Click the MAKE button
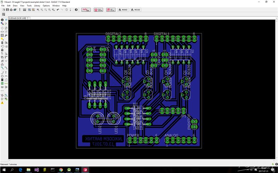Image resolution: width=278 pixels, height=173 pixels. 123,10
